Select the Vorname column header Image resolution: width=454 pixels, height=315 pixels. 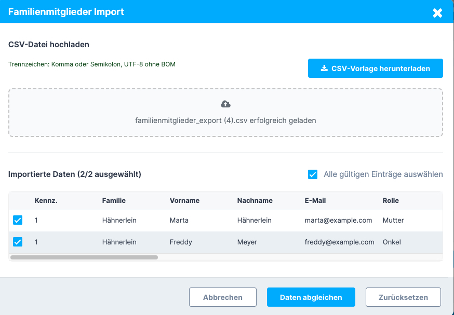tap(184, 200)
